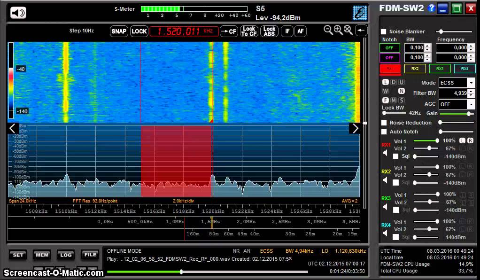Enable RX1 squelch checkbox
The image size is (480, 280).
coord(396,156)
